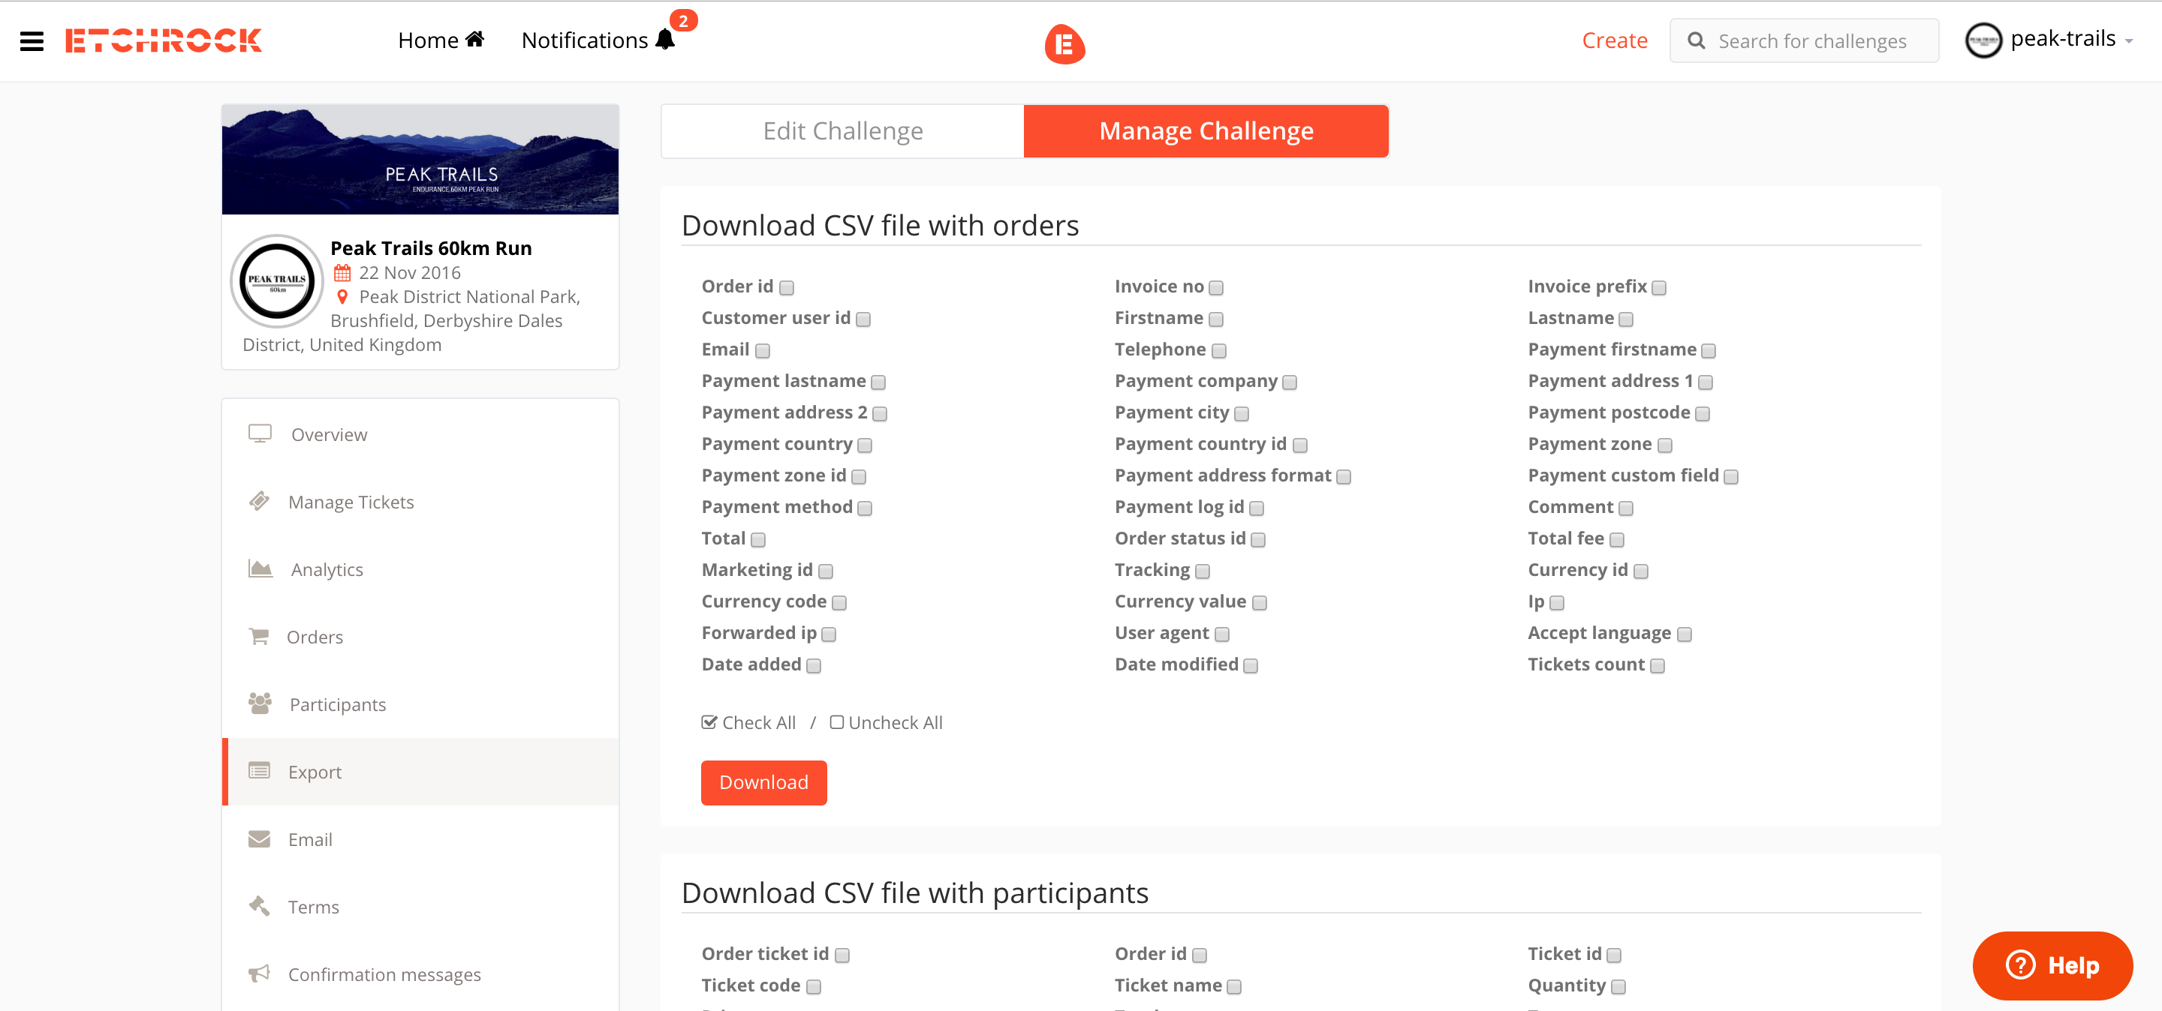
Task: Click the round orange E logo
Action: (1064, 43)
